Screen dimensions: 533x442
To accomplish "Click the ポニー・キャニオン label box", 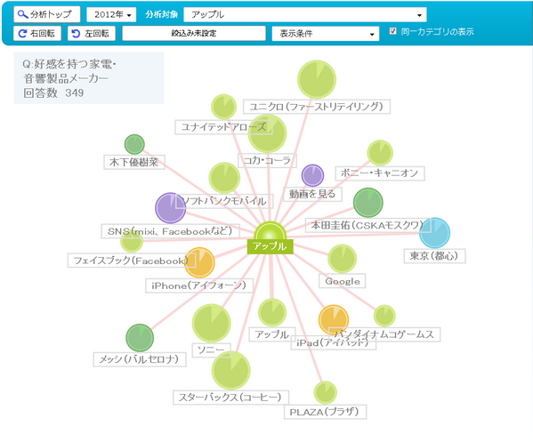I will coord(380,173).
